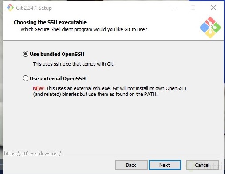Click the "Git 2.34.1 Setup" title bar text
The width and height of the screenshot is (225, 174).
[34, 8]
